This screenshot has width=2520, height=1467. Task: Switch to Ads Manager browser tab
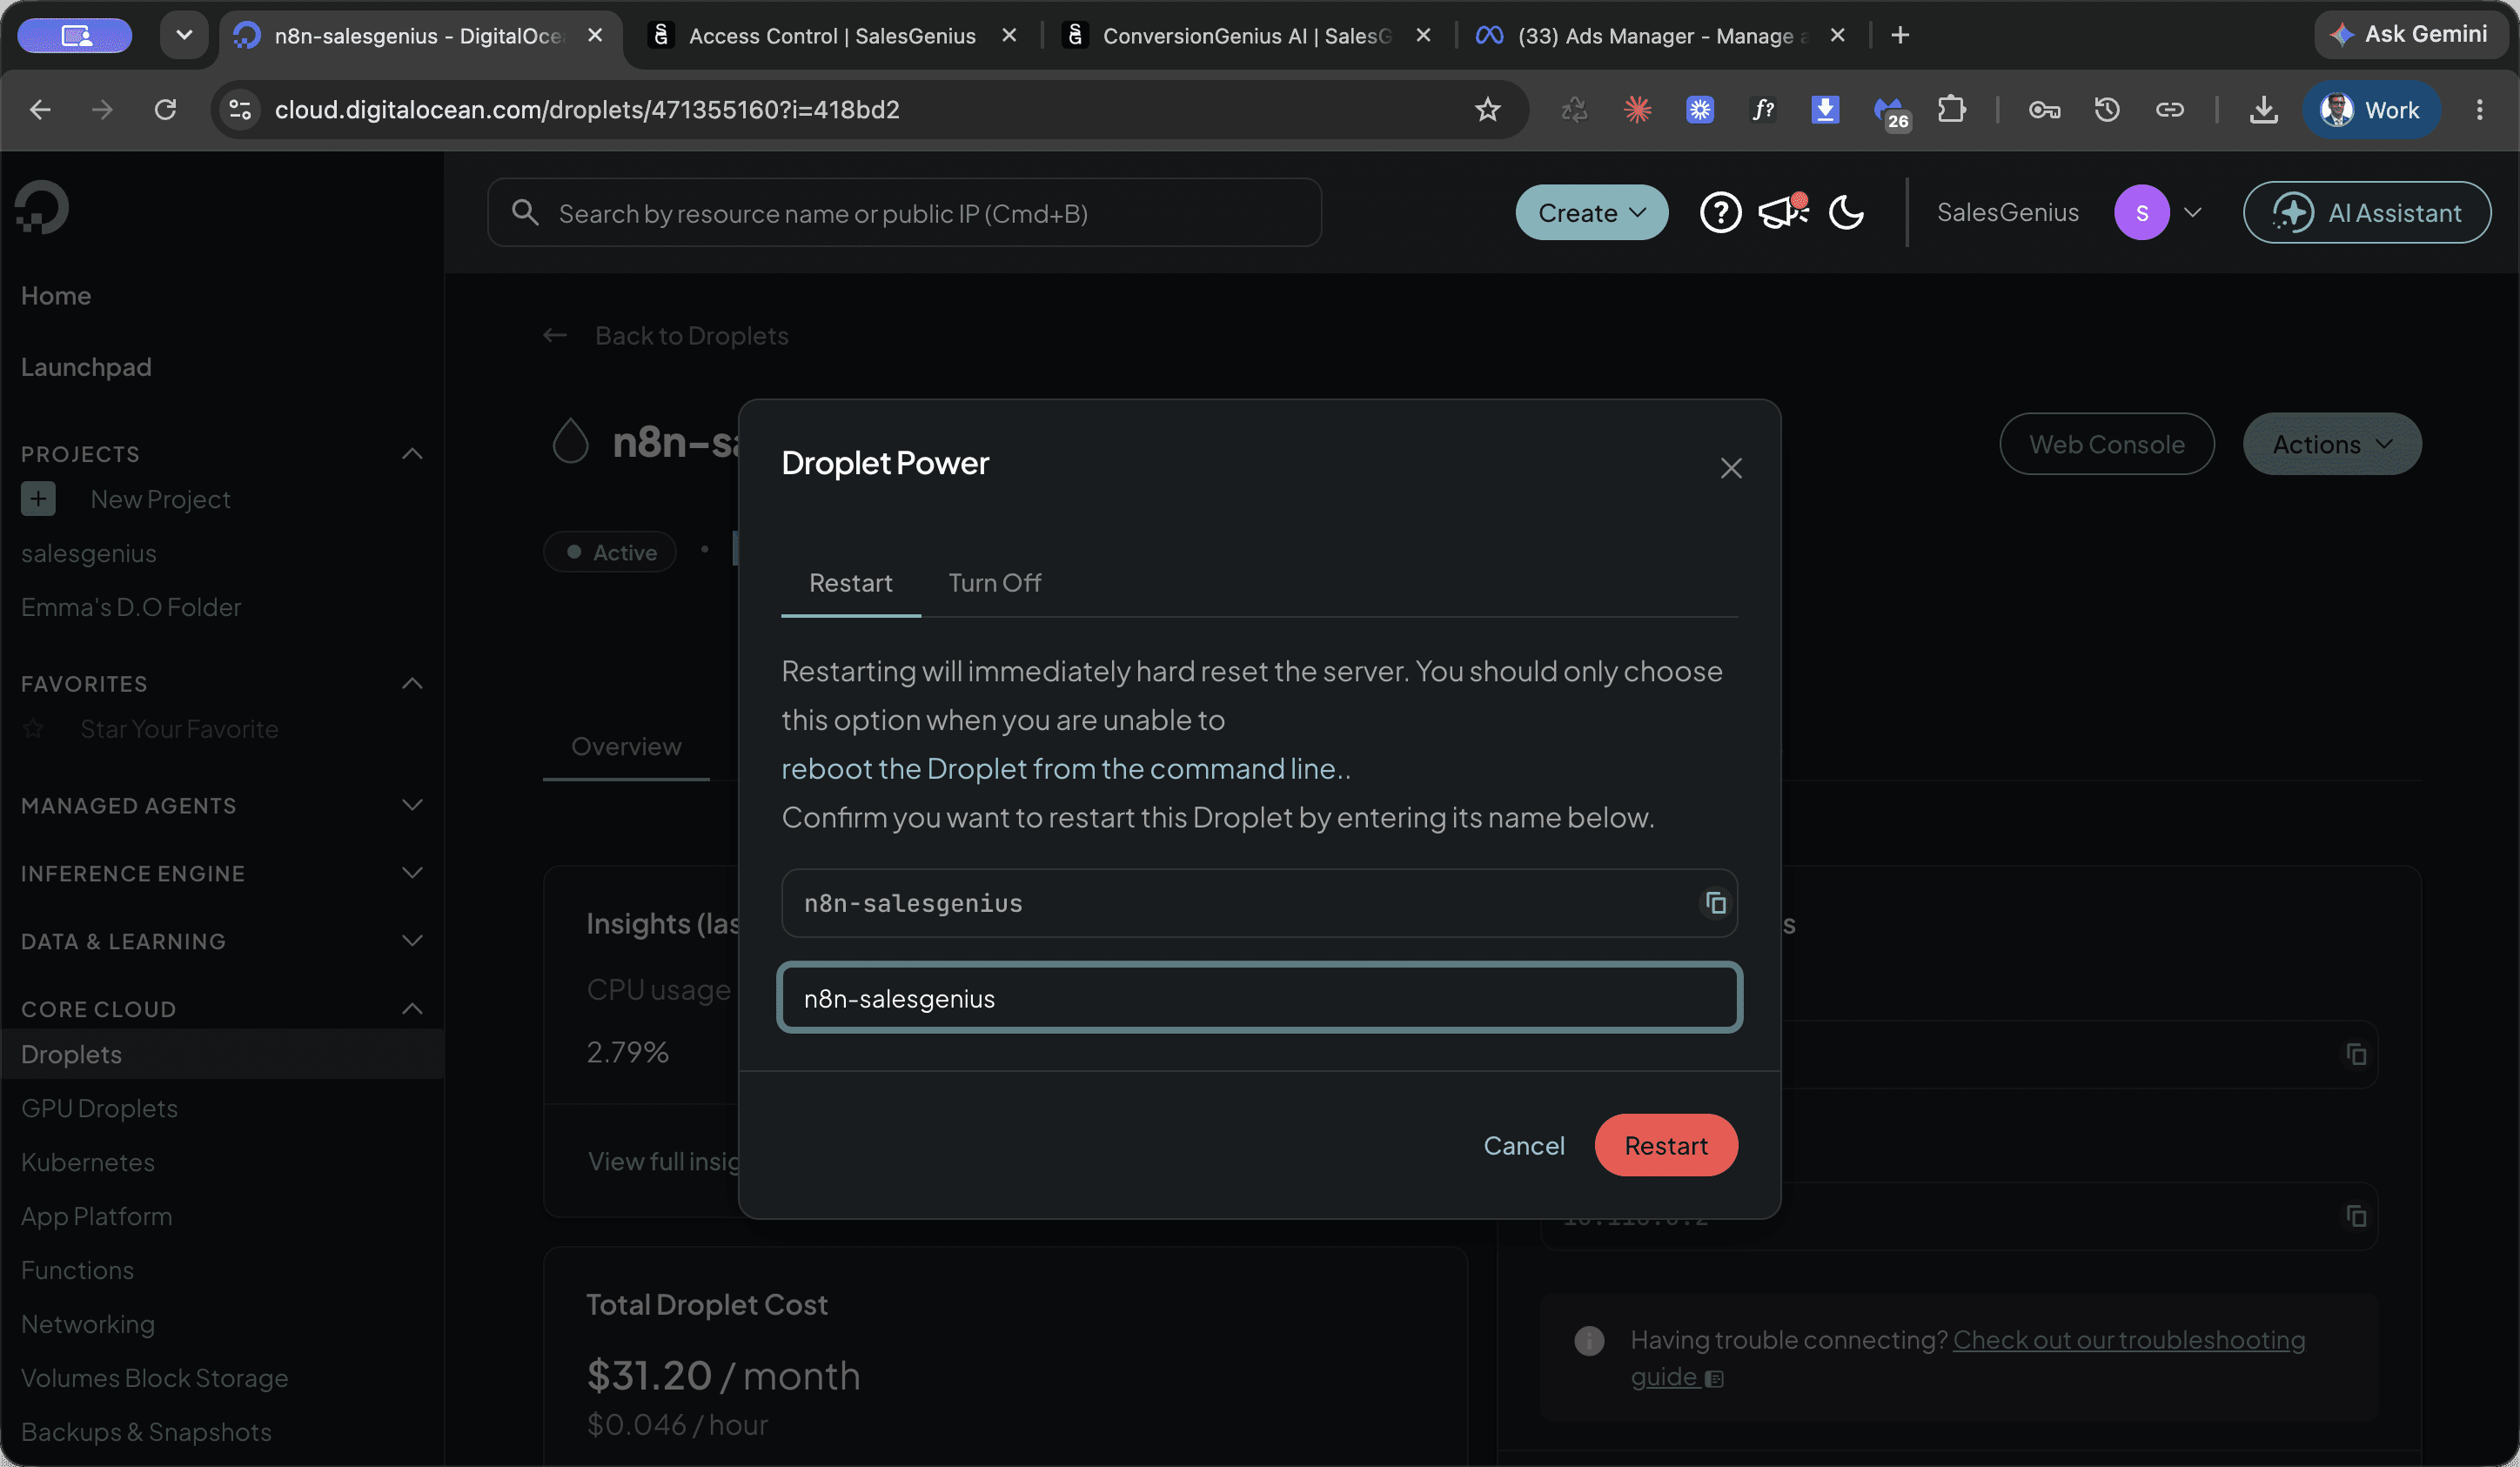[1662, 36]
